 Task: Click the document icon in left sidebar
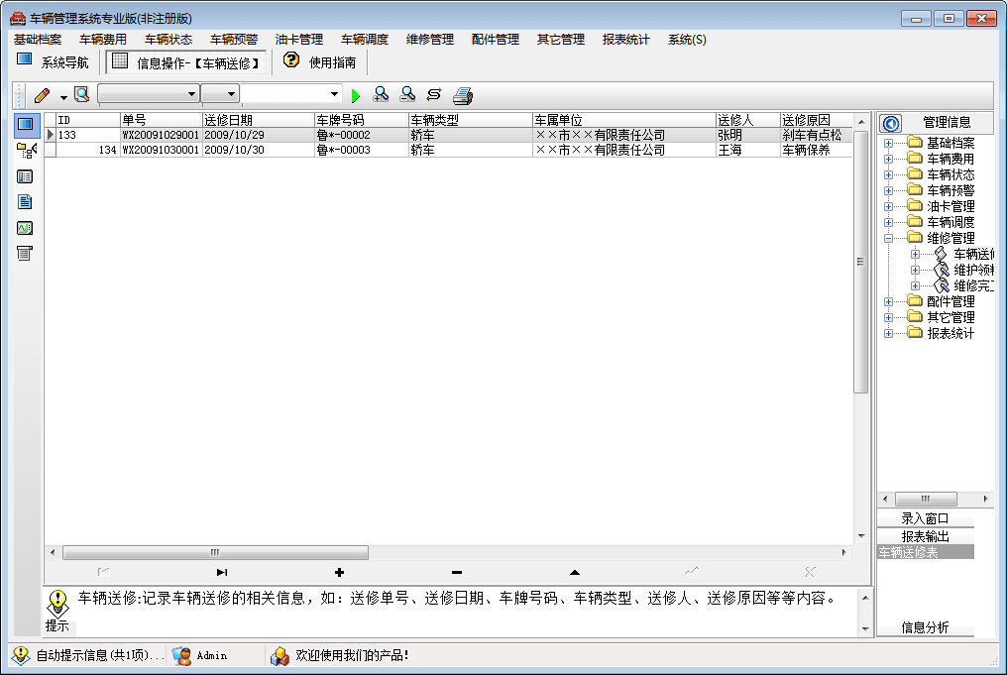point(25,202)
